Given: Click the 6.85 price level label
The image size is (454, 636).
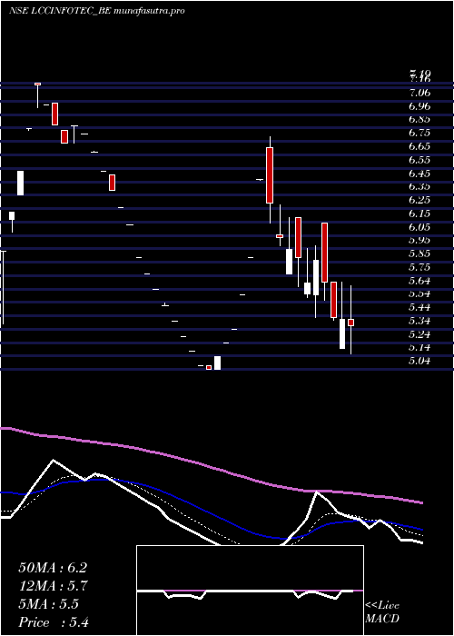Looking at the screenshot, I should [419, 120].
